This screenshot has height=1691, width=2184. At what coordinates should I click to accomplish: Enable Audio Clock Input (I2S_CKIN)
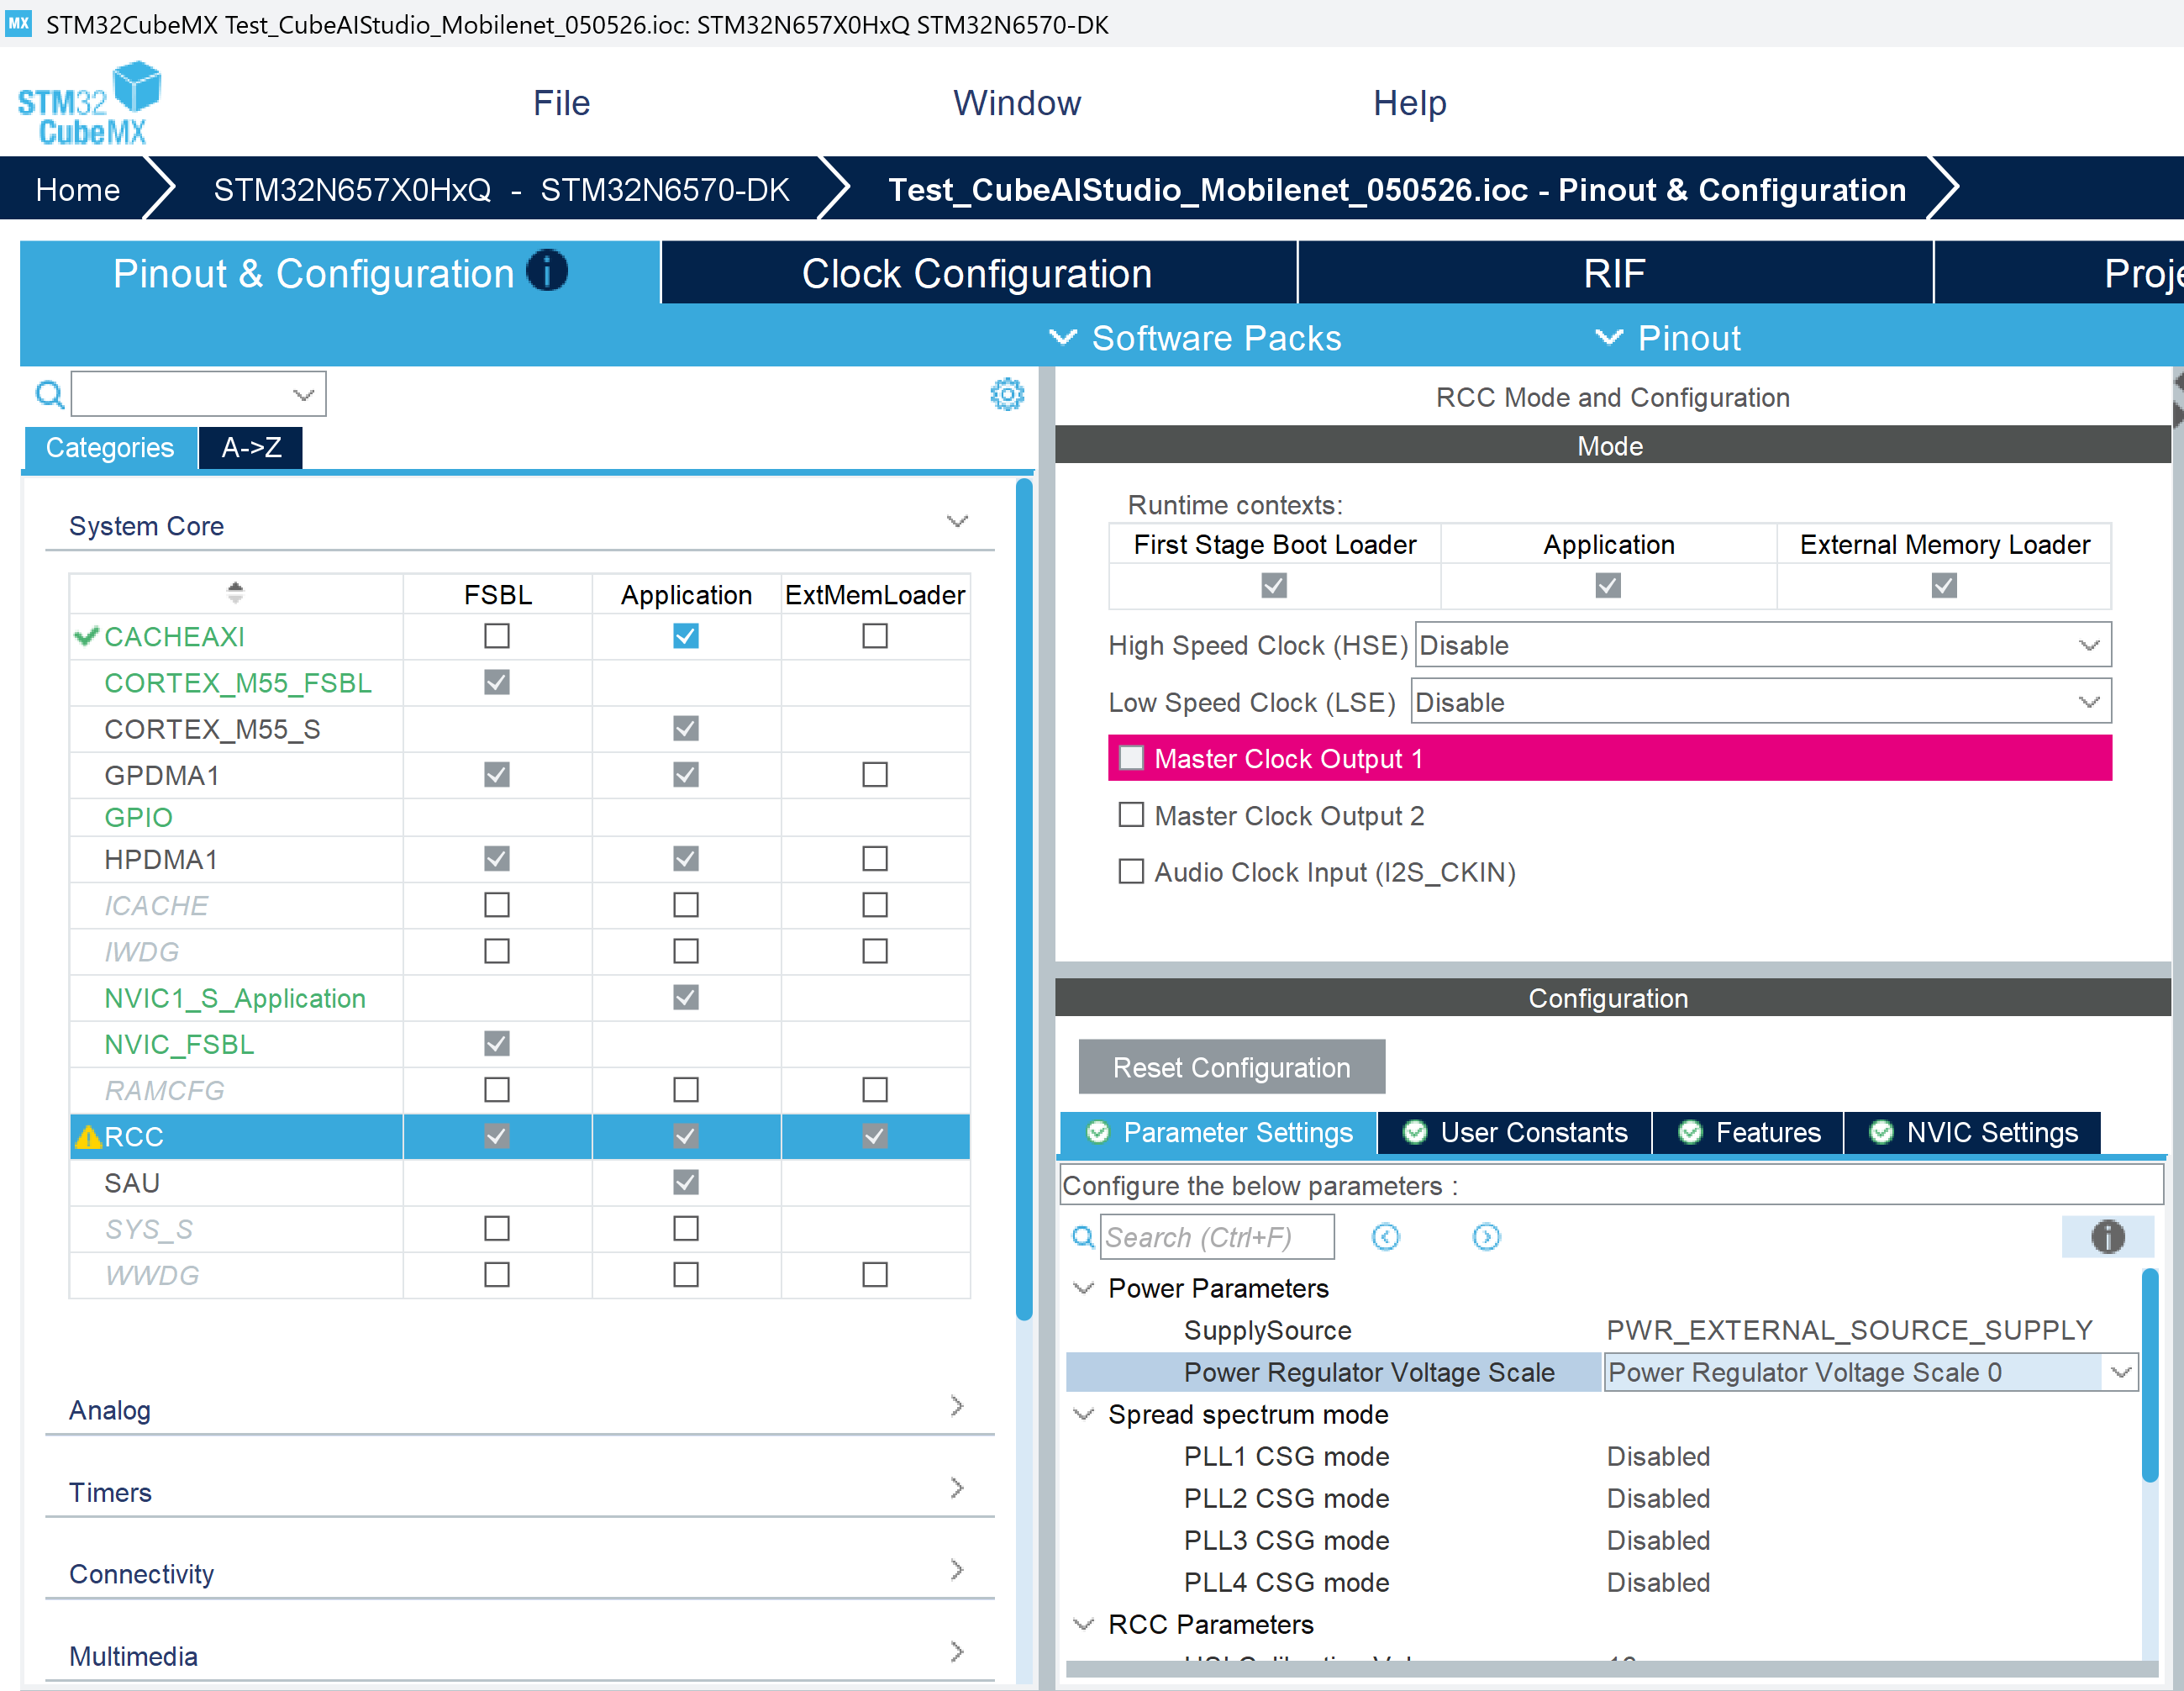click(x=1131, y=871)
